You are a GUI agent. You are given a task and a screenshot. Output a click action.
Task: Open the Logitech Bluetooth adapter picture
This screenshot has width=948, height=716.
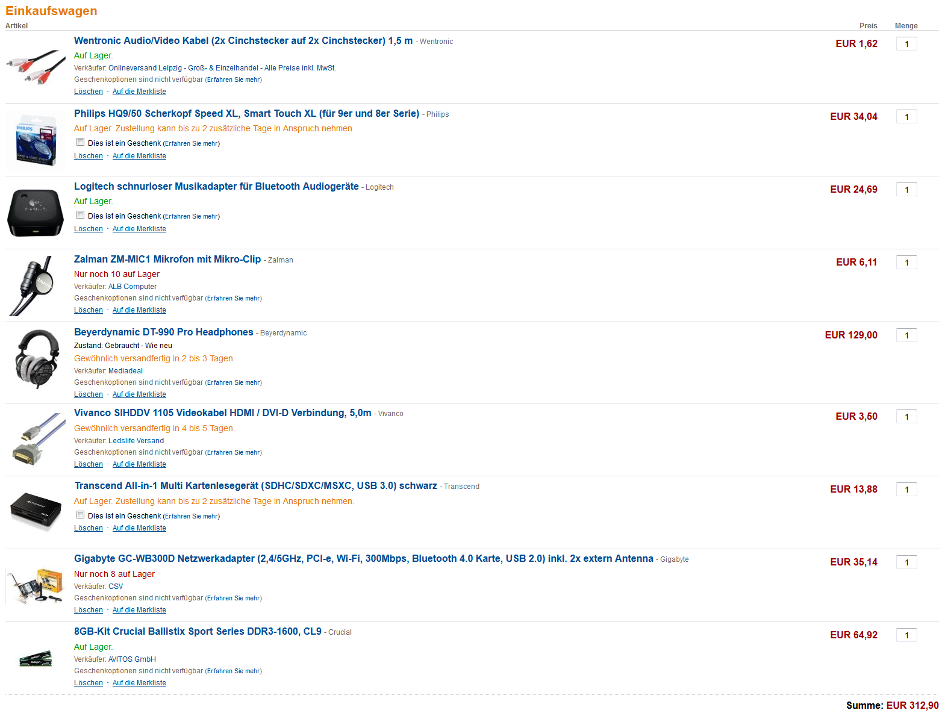tap(36, 213)
